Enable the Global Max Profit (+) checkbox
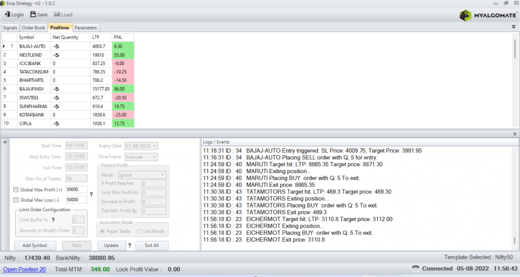The image size is (520, 277). click(16, 190)
